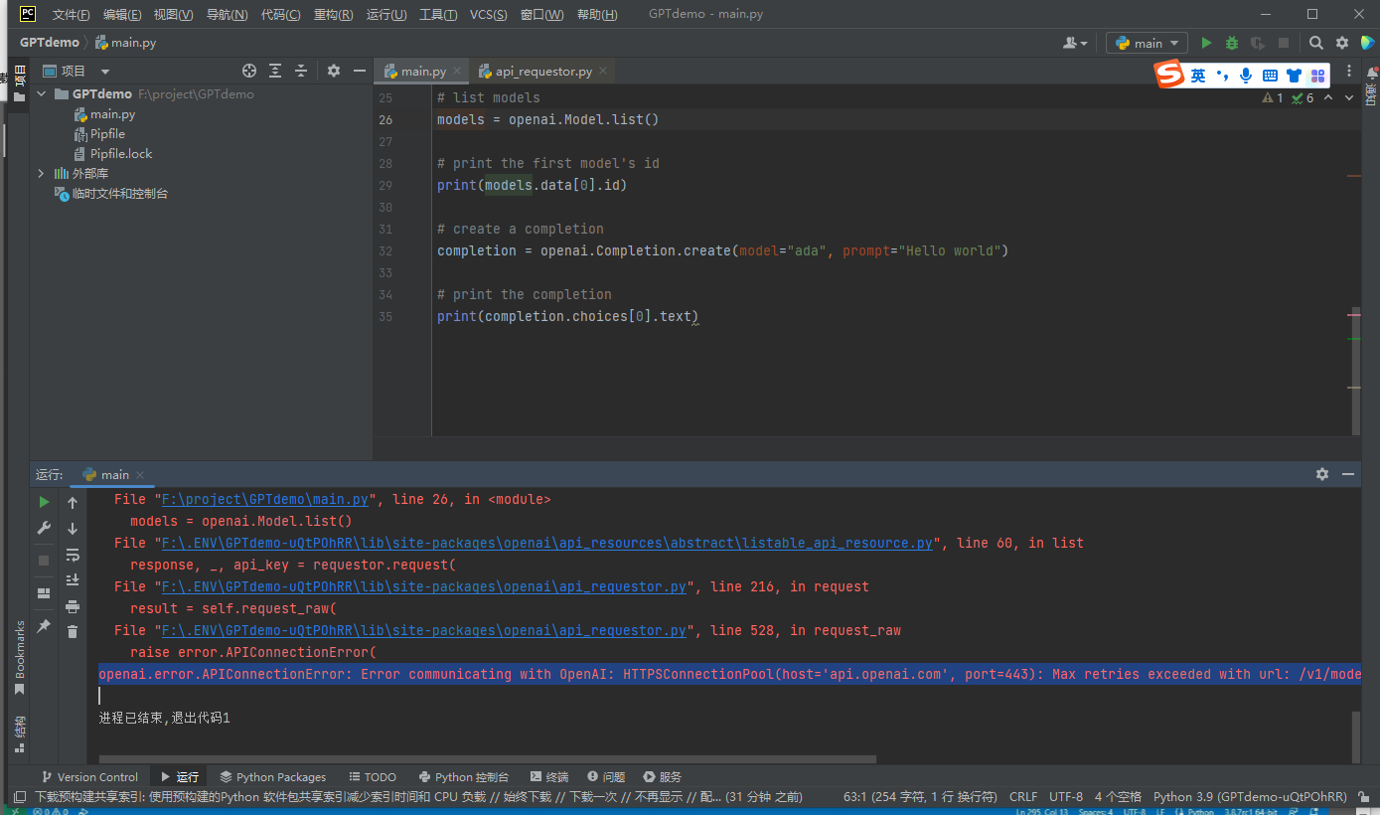The width and height of the screenshot is (1380, 815).
Task: Open the main run configuration dropdown
Action: pyautogui.click(x=1147, y=43)
